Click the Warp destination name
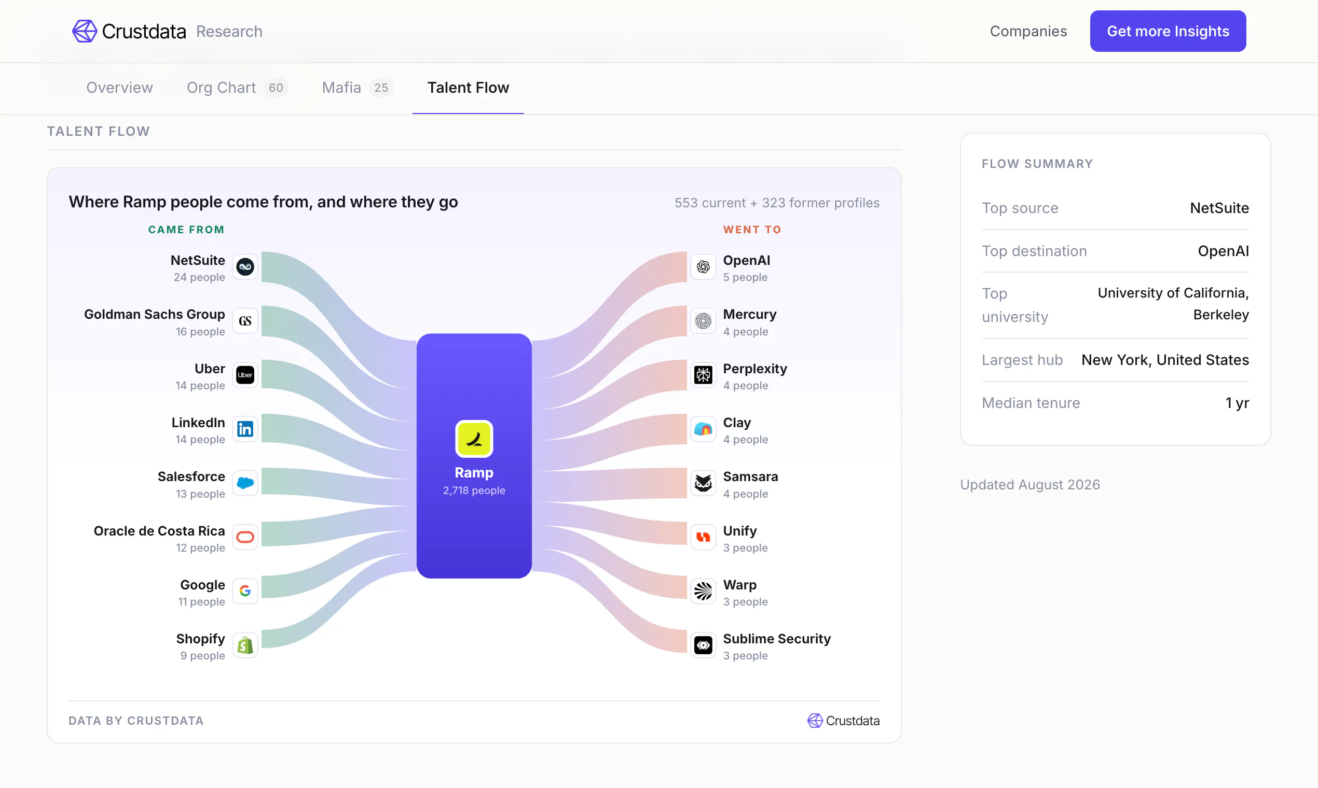This screenshot has height=788, width=1318. tap(740, 585)
